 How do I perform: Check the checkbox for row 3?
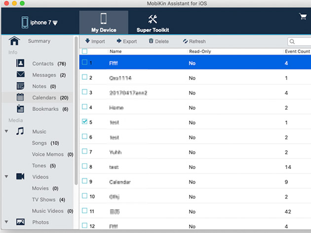coord(85,92)
